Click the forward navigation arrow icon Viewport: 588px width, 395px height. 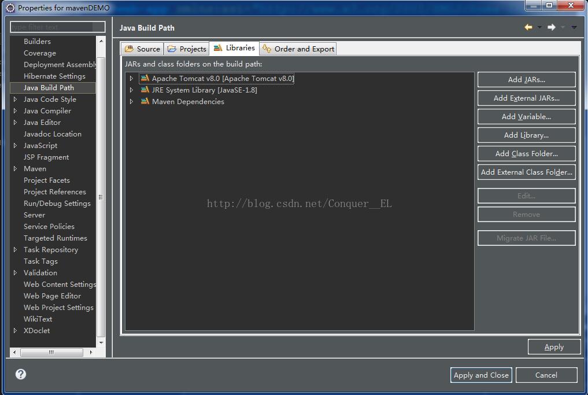pyautogui.click(x=551, y=27)
